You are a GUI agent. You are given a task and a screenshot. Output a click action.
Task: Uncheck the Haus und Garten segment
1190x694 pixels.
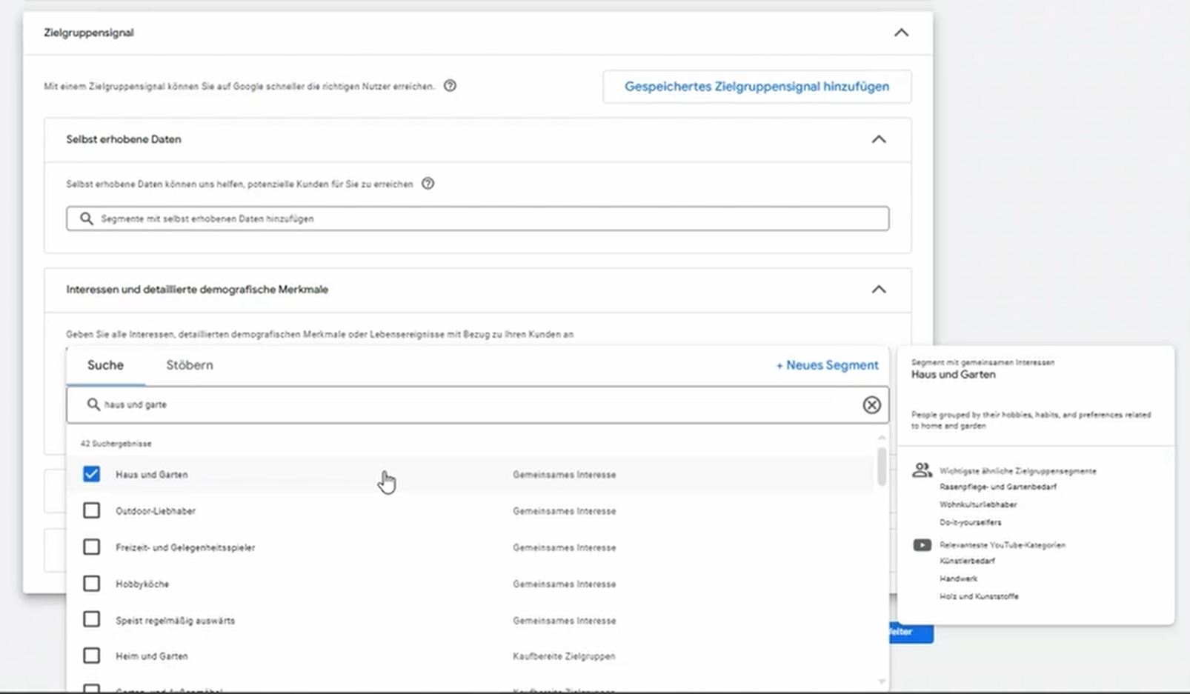click(x=91, y=474)
